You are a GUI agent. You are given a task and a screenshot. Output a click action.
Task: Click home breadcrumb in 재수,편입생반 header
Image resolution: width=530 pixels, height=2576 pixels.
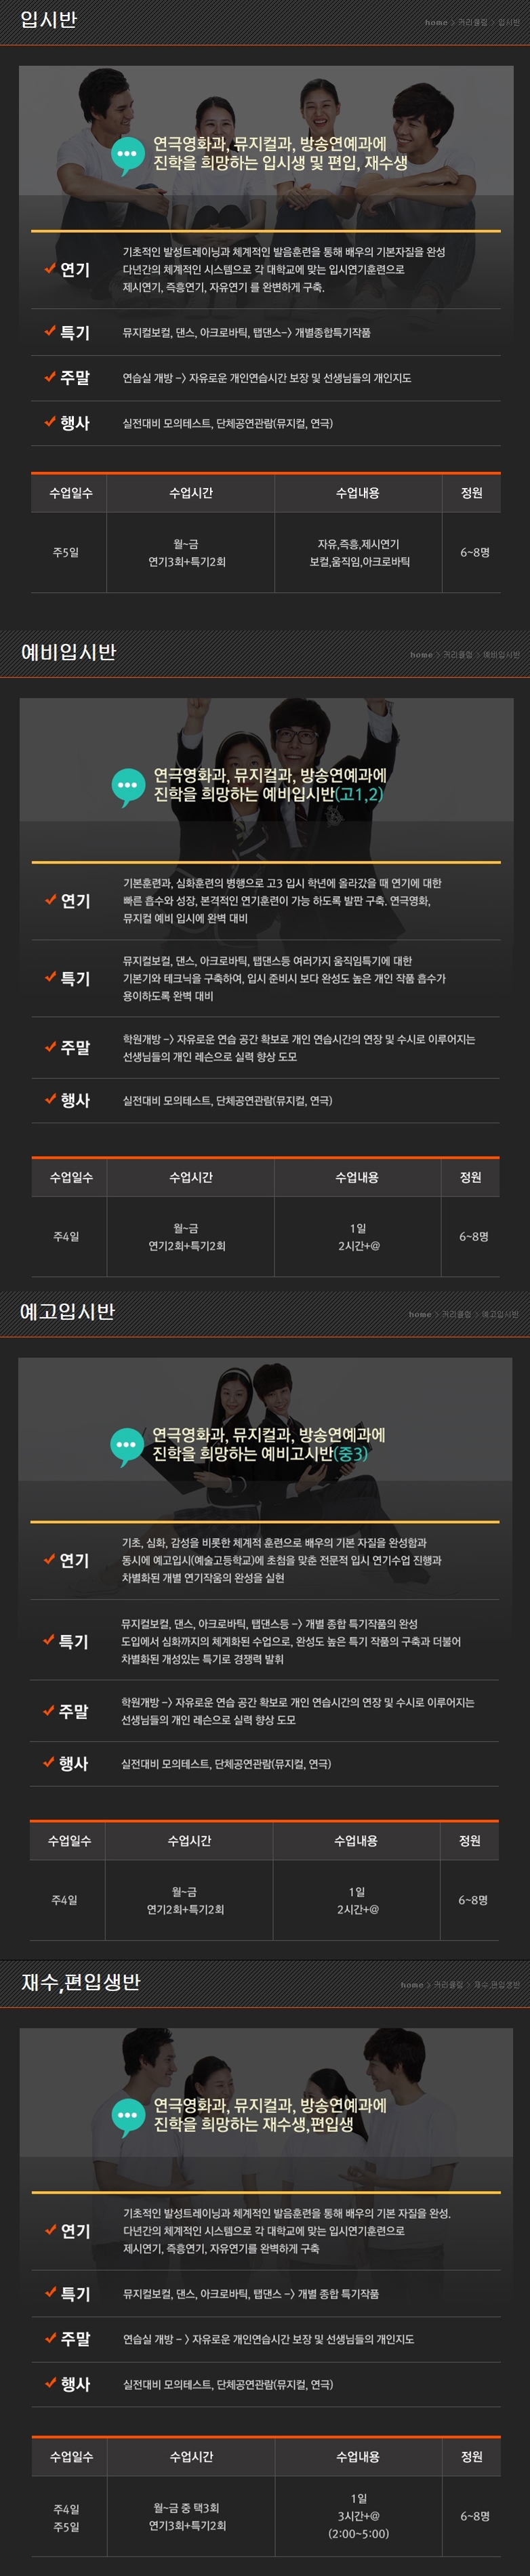(x=412, y=1984)
